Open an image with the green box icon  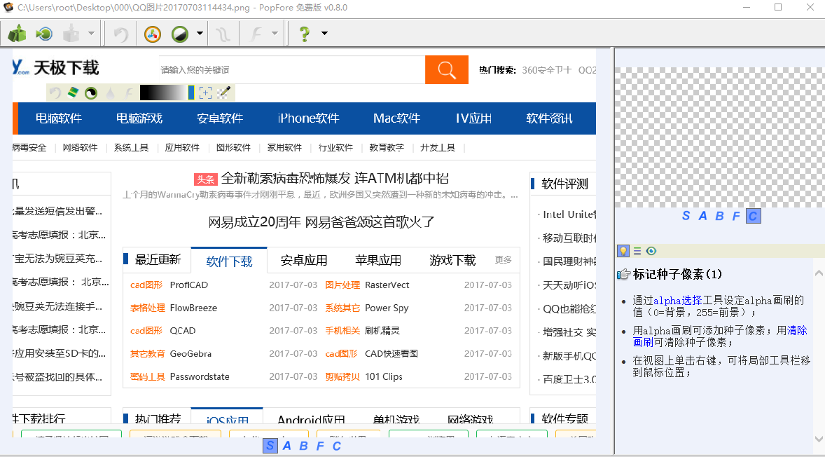(x=18, y=34)
